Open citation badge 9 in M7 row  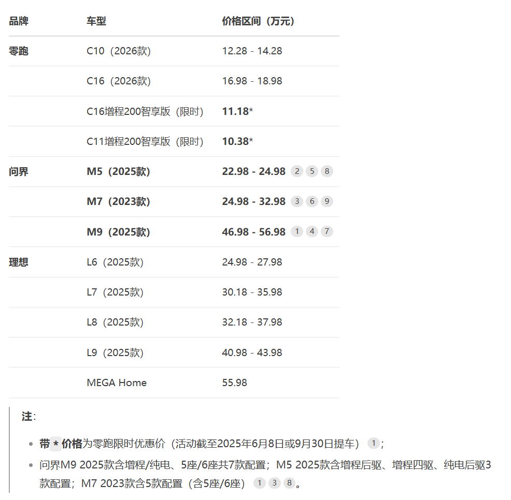click(327, 201)
